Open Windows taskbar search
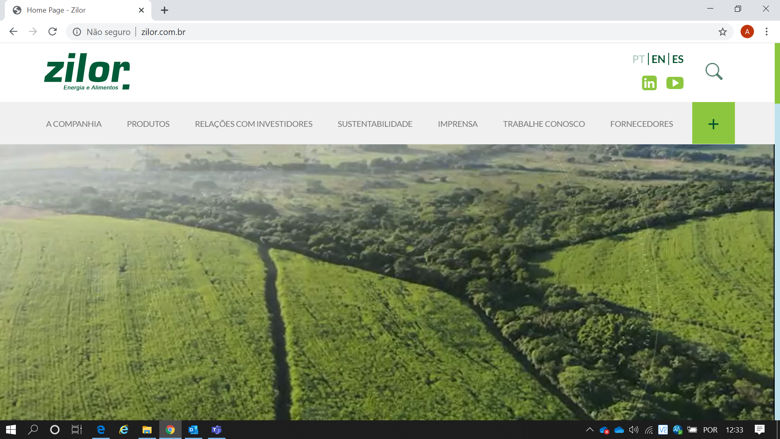 [33, 430]
